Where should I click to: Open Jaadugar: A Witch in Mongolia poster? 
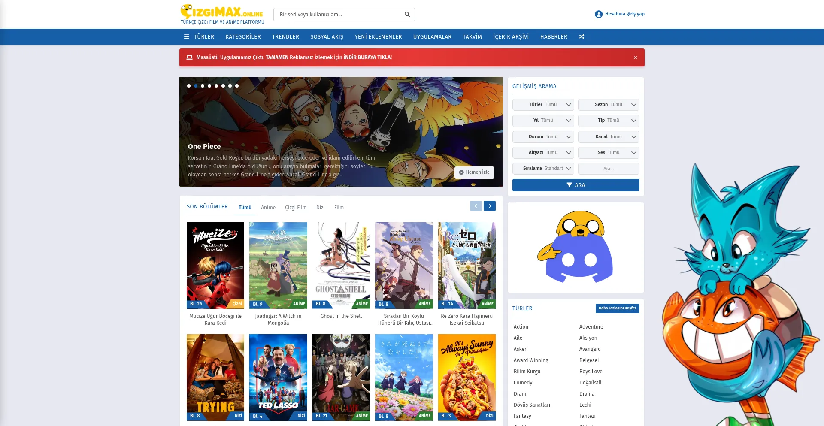click(x=278, y=266)
